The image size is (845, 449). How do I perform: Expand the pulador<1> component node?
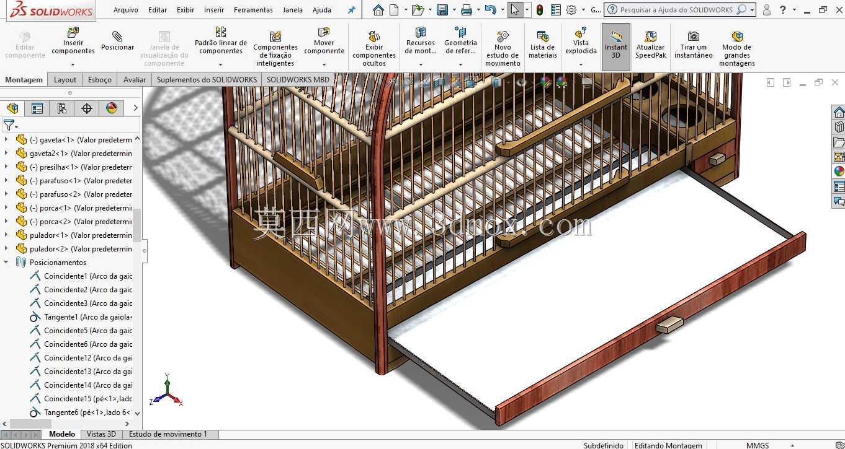pyautogui.click(x=7, y=235)
